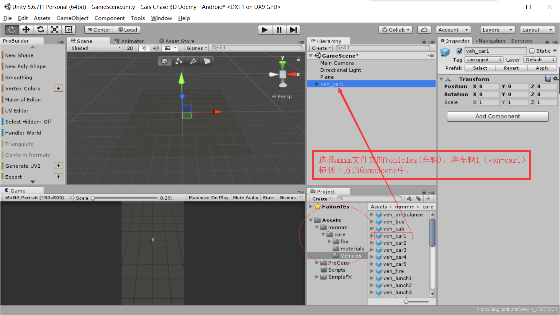Open the GameObject menu
This screenshot has width=560, height=315.
tap(72, 18)
